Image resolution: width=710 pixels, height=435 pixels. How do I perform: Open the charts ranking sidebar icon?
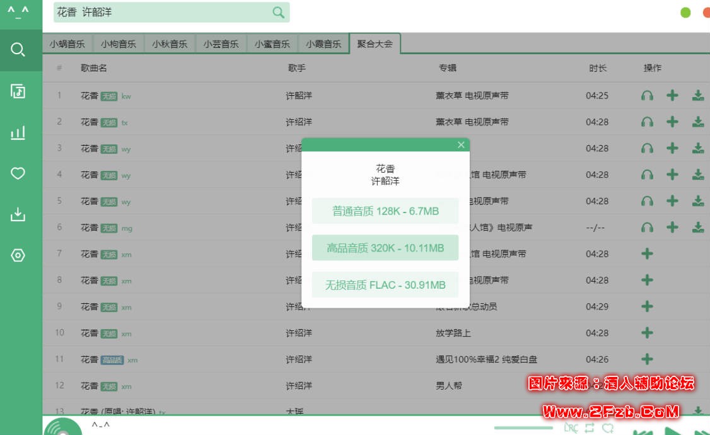18,132
